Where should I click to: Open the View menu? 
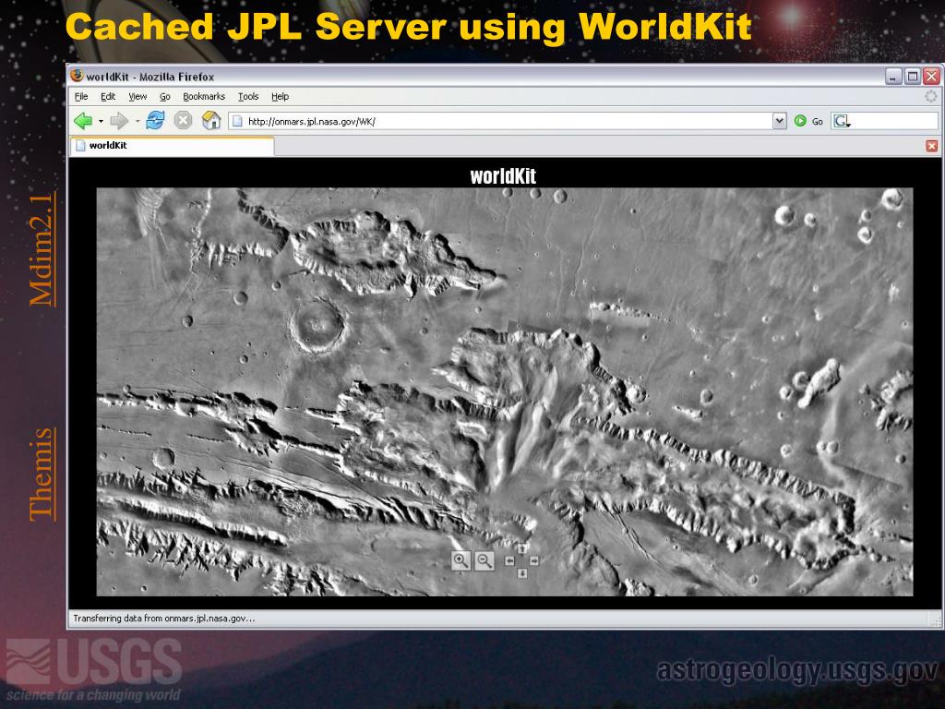(x=138, y=96)
